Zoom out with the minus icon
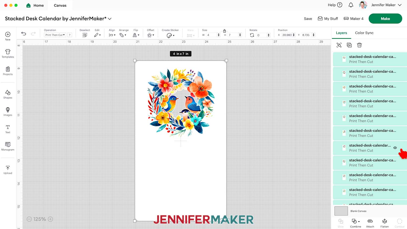The height and width of the screenshot is (229, 407). pyautogui.click(x=29, y=219)
